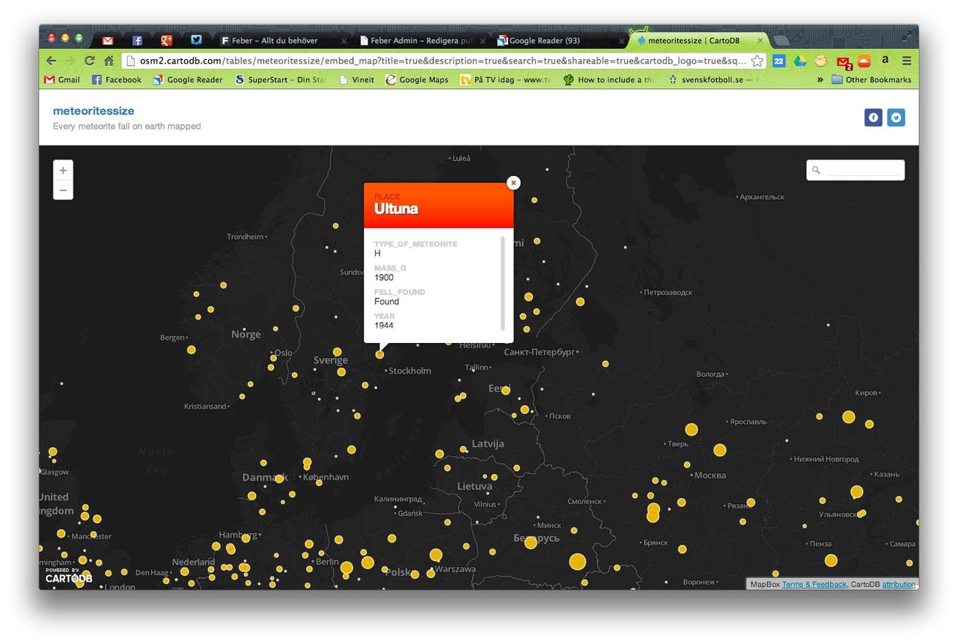The height and width of the screenshot is (644, 958).
Task: Go to the browser home page
Action: 109,61
